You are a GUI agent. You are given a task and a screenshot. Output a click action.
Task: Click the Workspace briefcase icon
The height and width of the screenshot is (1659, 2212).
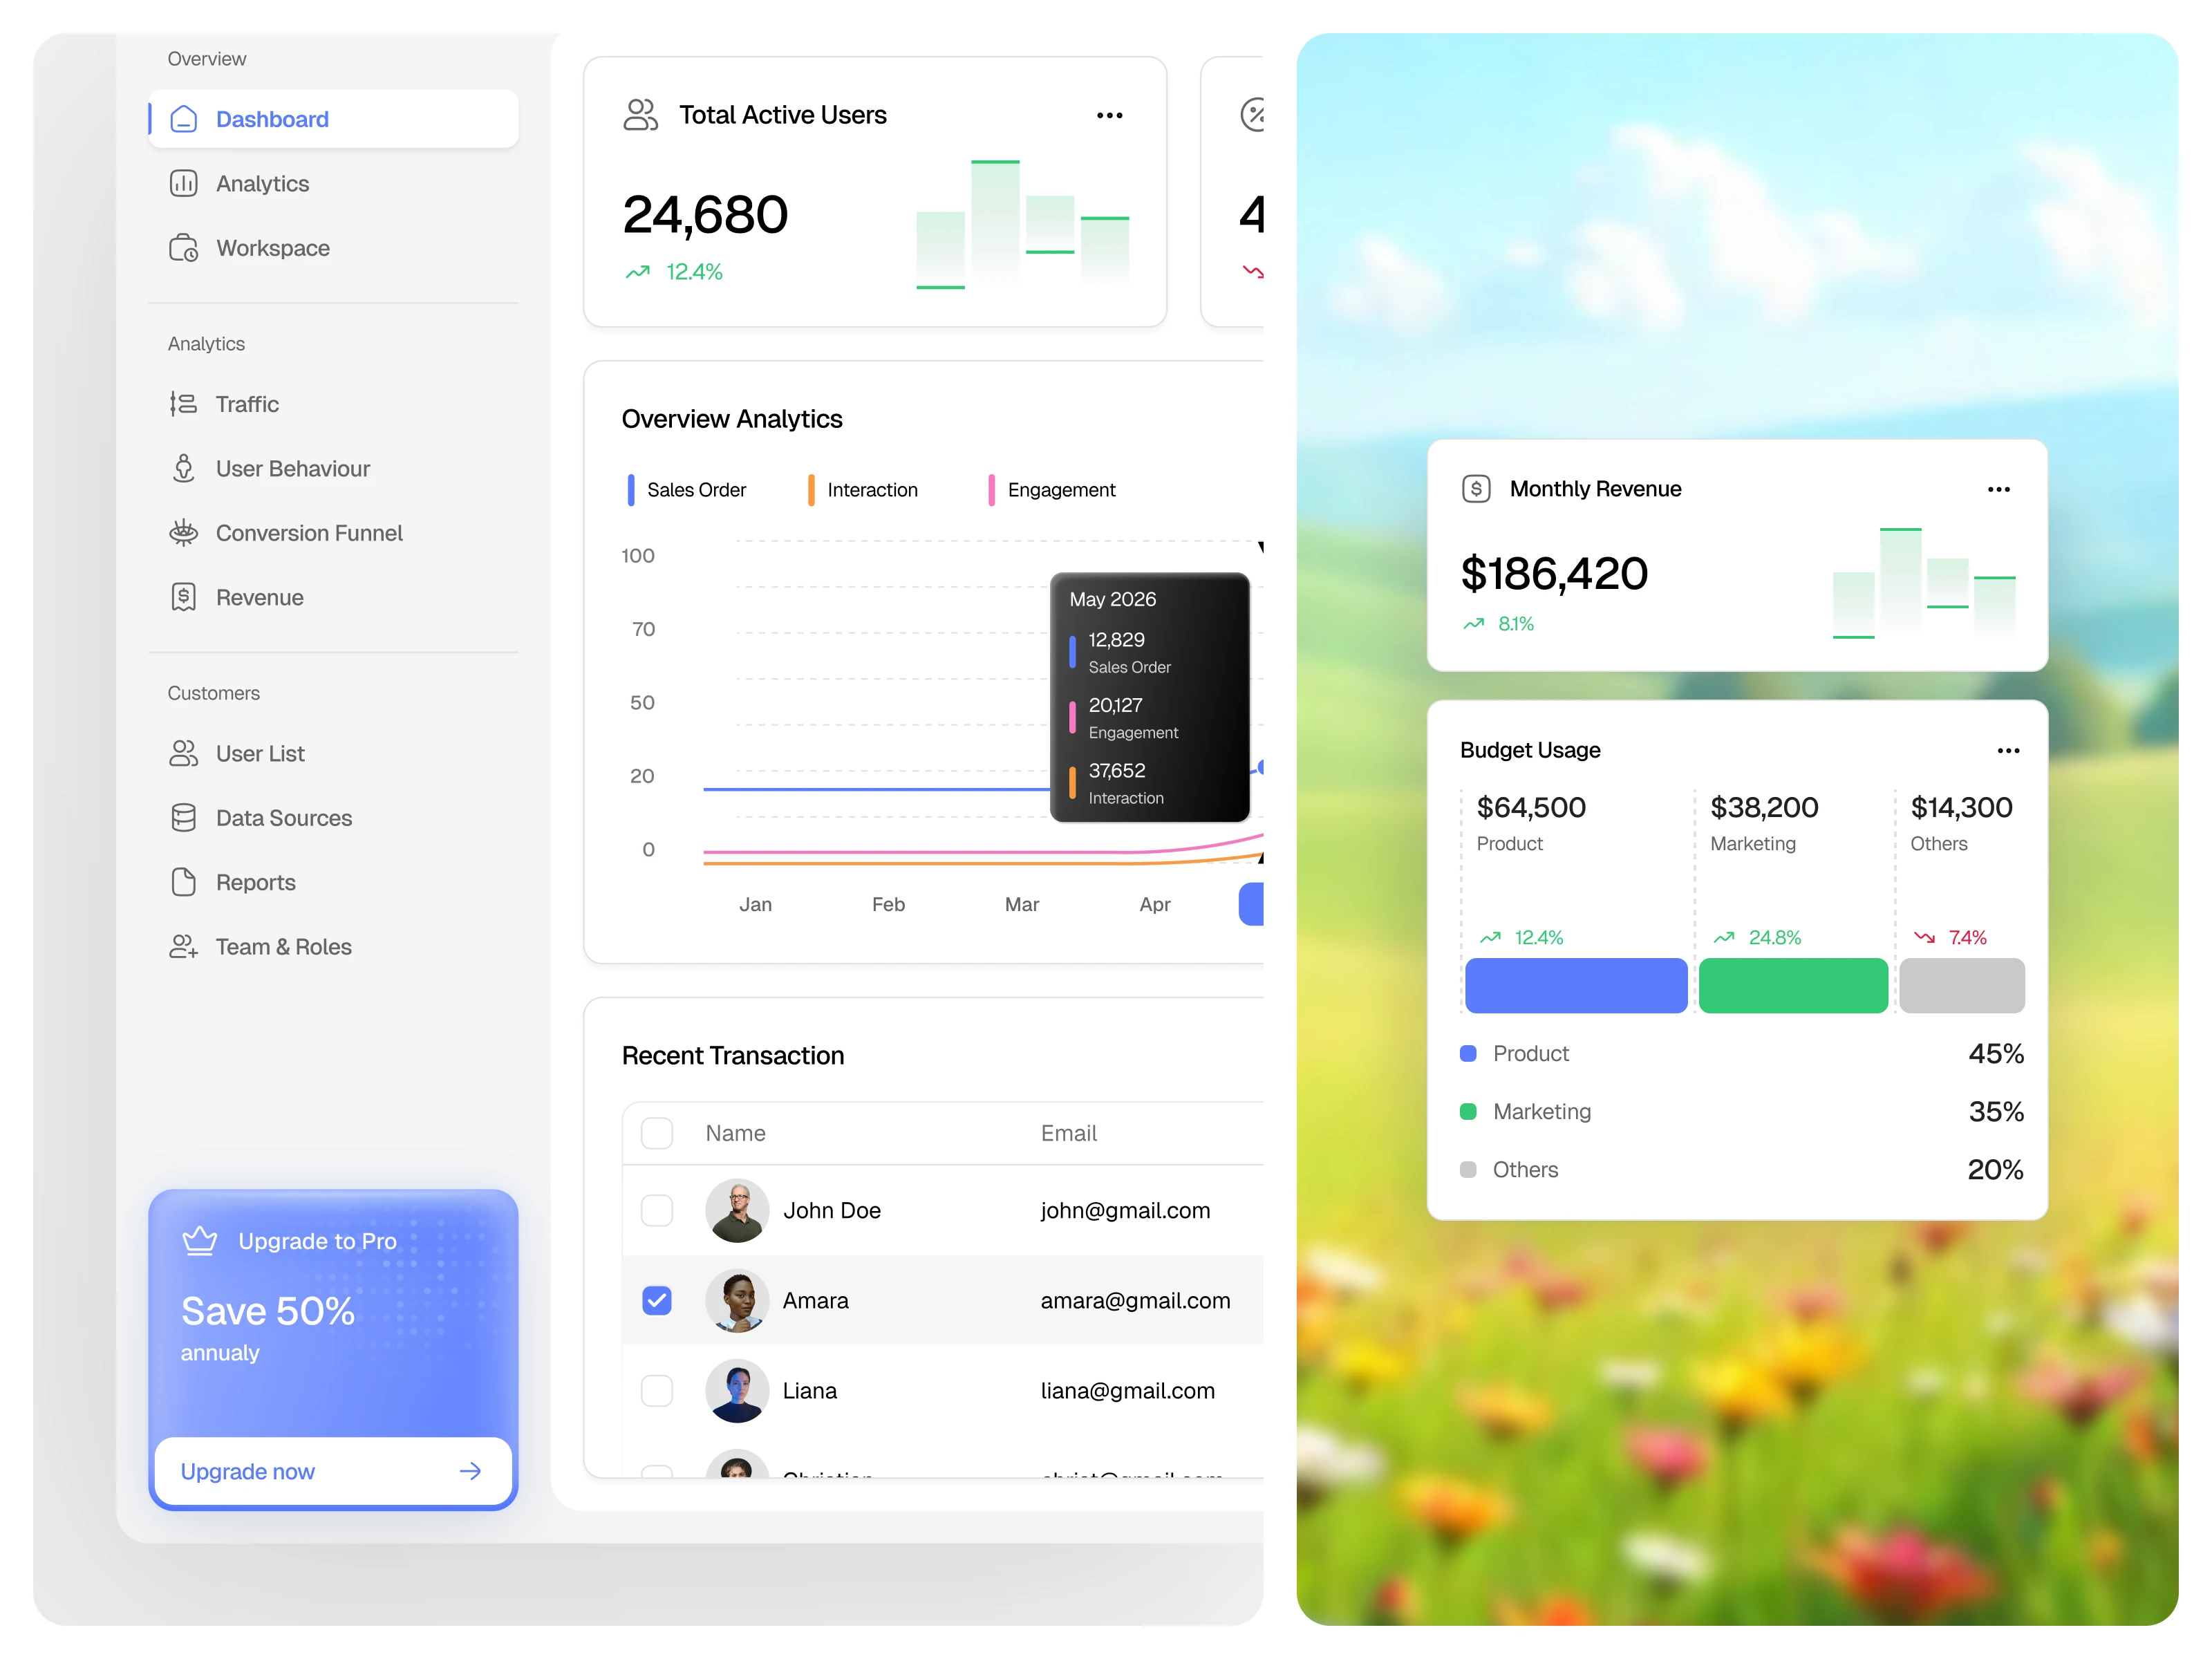(x=183, y=248)
